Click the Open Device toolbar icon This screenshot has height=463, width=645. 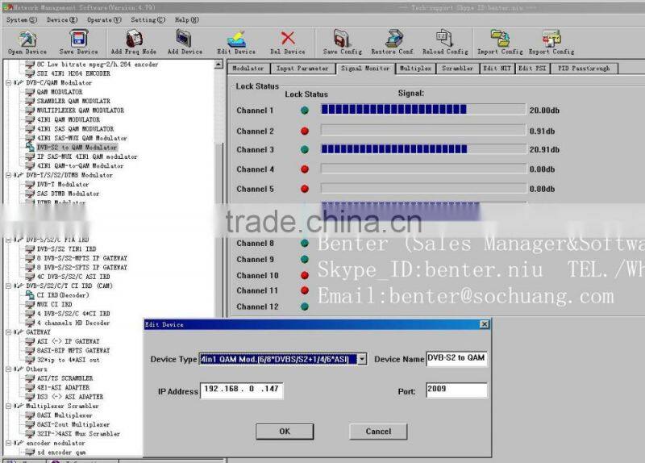coord(27,39)
